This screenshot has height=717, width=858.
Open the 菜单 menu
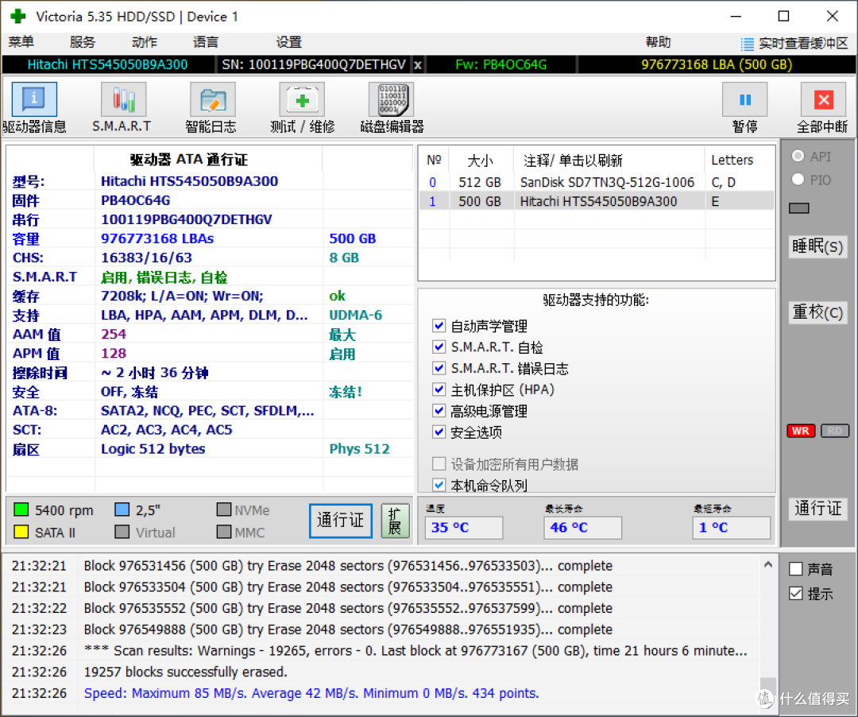click(x=21, y=42)
